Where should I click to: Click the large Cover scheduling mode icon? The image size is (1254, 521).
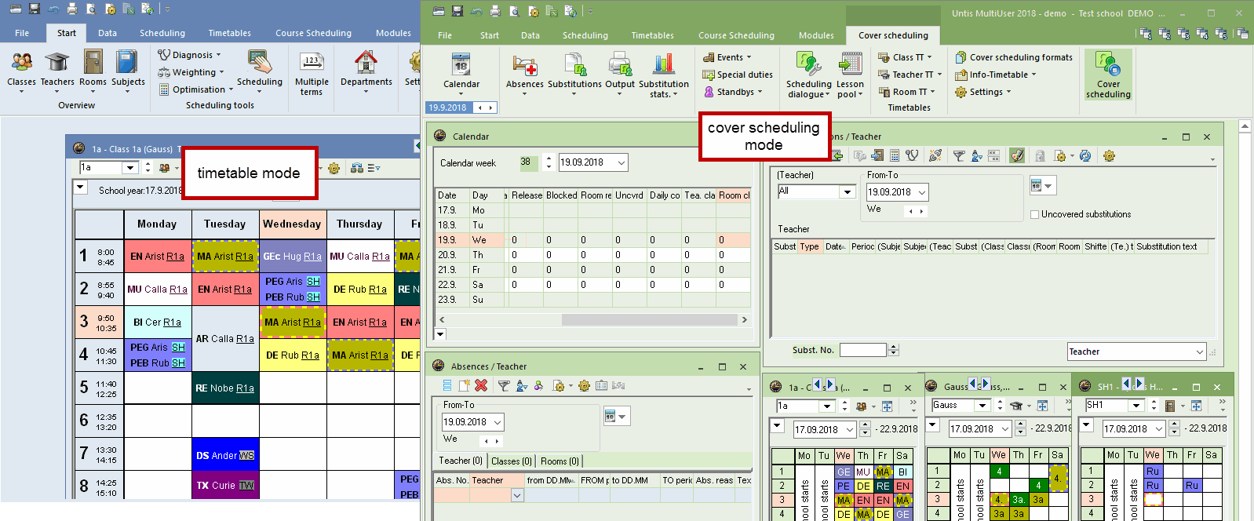coord(1108,74)
